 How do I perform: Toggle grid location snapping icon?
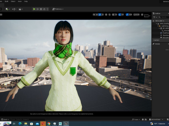(113, 15)
